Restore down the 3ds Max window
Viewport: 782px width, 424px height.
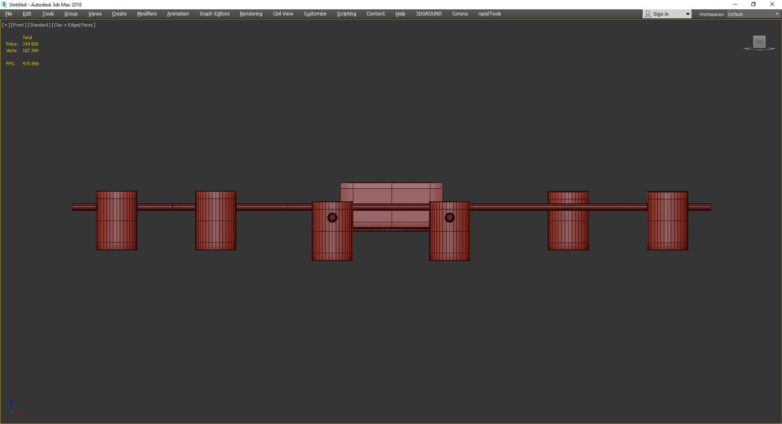753,4
